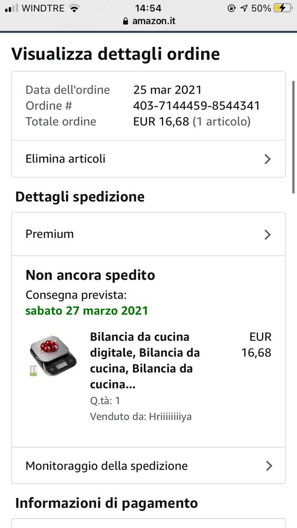Open Monitoraggio della spedizione chevron

click(269, 466)
